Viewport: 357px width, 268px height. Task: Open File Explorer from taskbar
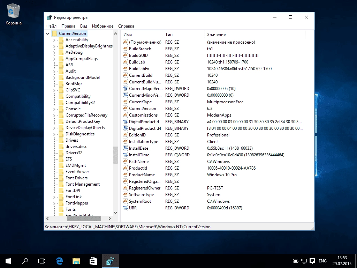(76, 261)
